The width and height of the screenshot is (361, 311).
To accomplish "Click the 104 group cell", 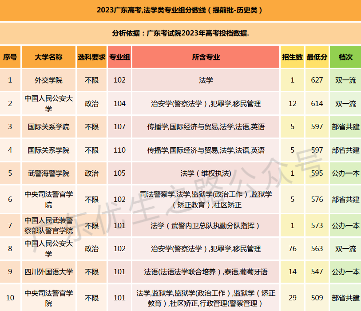I will [x=119, y=103].
